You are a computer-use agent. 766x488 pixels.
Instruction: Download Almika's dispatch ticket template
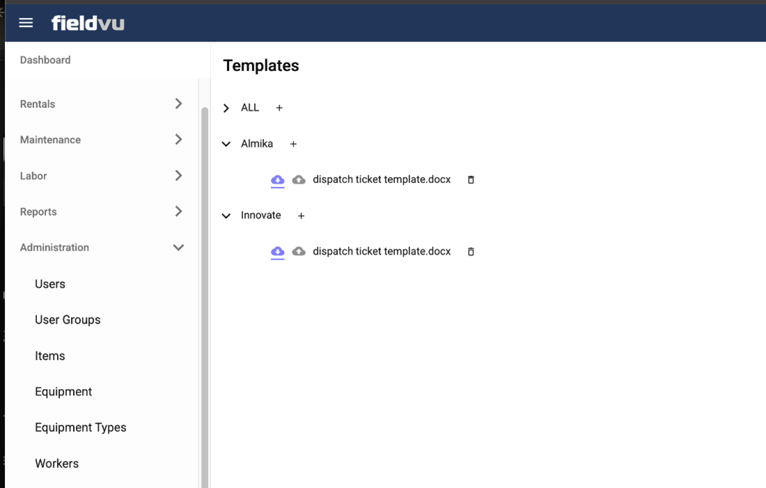(x=277, y=180)
